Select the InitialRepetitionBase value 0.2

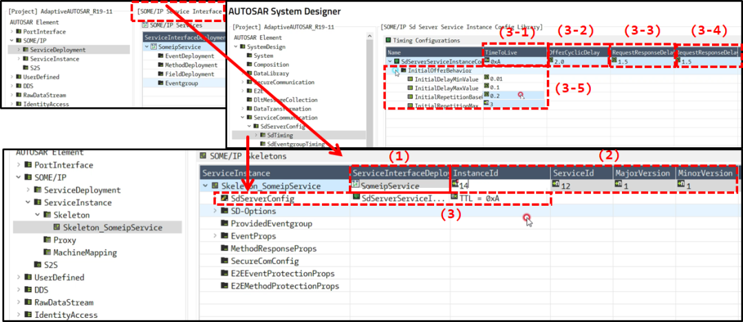point(514,95)
